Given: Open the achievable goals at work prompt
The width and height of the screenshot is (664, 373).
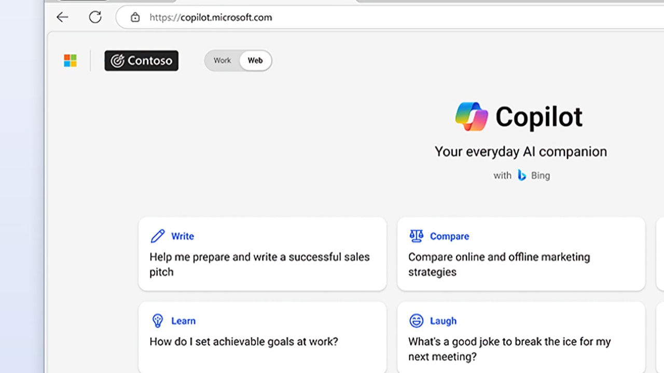Looking at the screenshot, I should click(x=262, y=337).
